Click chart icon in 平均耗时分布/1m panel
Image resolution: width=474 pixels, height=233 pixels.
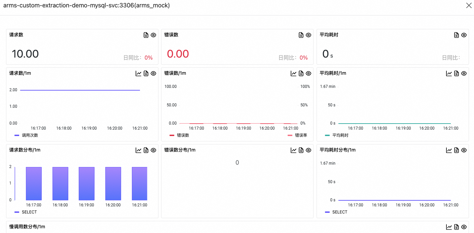pos(449,150)
